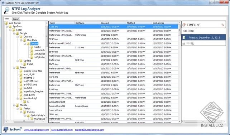Collapse the msohtmlclip1 tree node

(18, 98)
